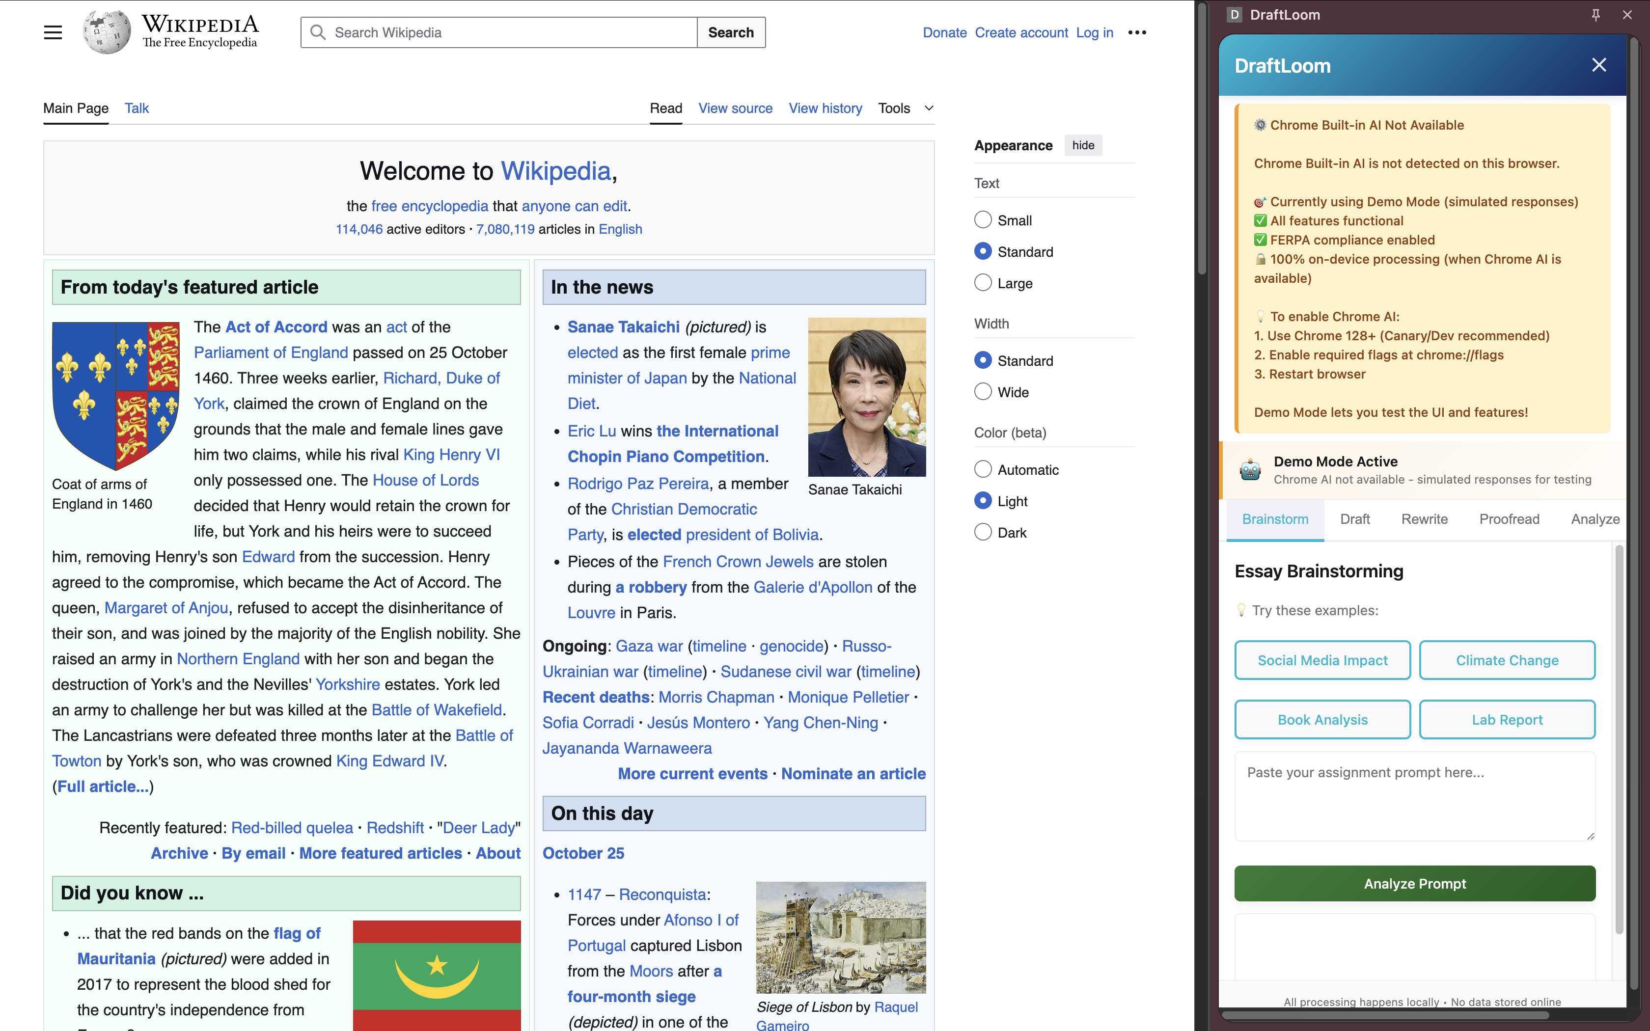Click the Demo Mode robot icon
Image resolution: width=1650 pixels, height=1031 pixels.
[x=1250, y=470]
